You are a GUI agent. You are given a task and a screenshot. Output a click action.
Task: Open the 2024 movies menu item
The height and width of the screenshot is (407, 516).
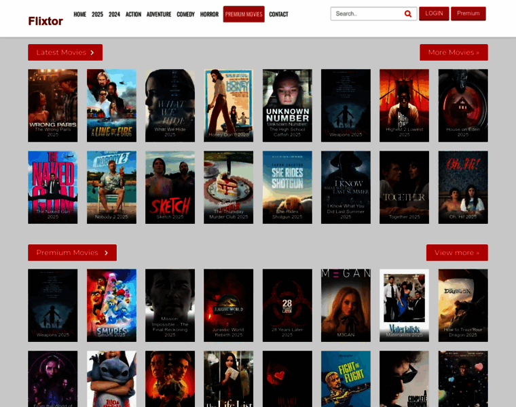114,14
